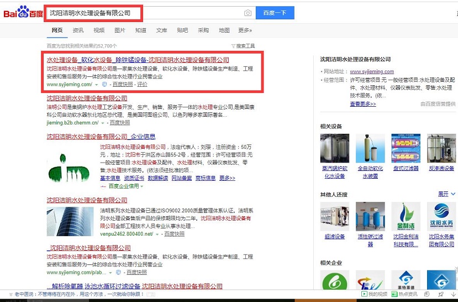Open 超滤设备 text link

(335, 237)
